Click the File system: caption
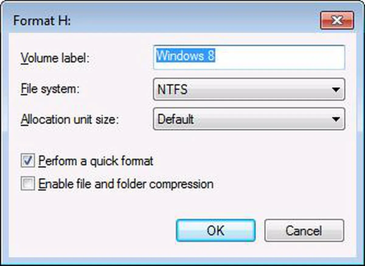 [x=50, y=90]
